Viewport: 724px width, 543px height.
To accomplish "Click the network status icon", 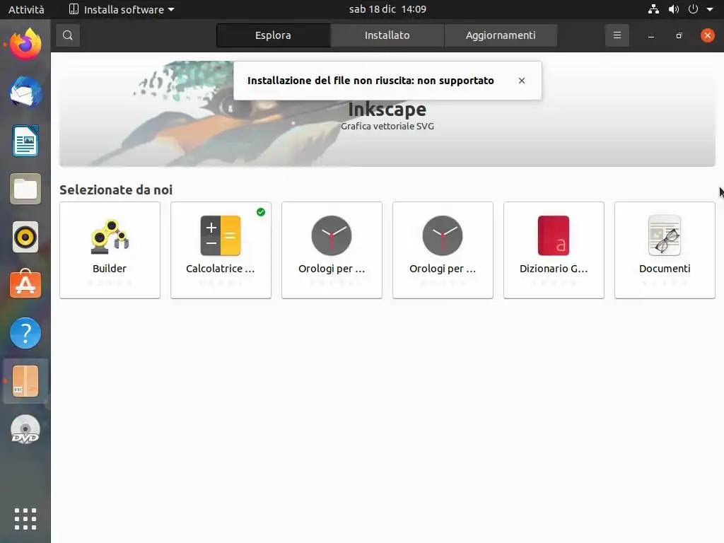I will point(653,9).
